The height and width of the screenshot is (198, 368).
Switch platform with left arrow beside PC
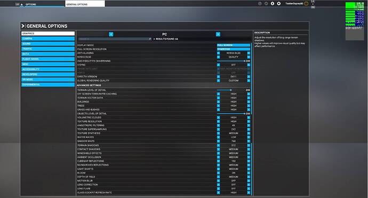coord(111,34)
